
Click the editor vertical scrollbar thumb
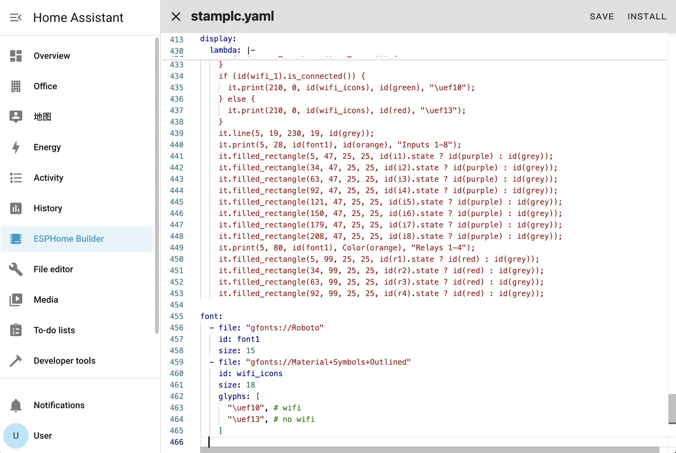pyautogui.click(x=672, y=408)
